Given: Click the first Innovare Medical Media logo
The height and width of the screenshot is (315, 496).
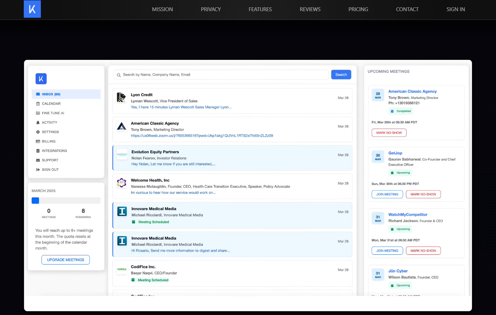Looking at the screenshot, I should pyautogui.click(x=122, y=211).
